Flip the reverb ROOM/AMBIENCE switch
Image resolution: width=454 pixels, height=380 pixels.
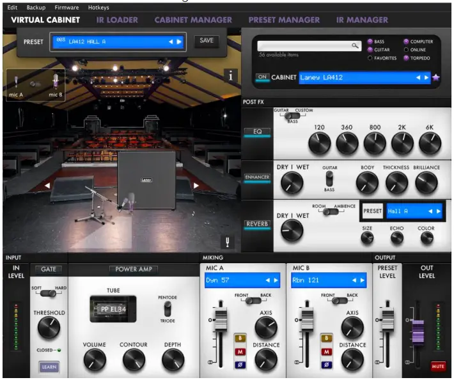331,211
